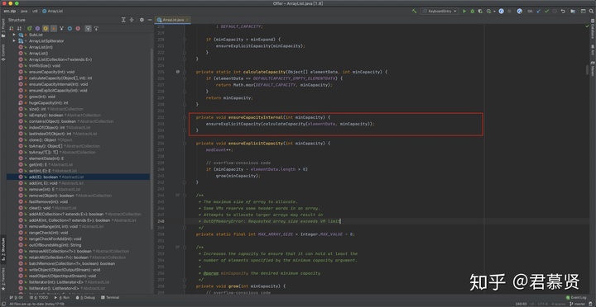This screenshot has width=596, height=307.
Task: Toggle Sort Alphabetically in Structure panel
Action: tap(19, 28)
